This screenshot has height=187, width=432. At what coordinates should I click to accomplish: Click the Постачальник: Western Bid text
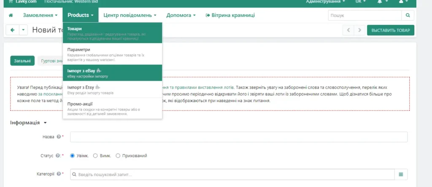point(71,1)
